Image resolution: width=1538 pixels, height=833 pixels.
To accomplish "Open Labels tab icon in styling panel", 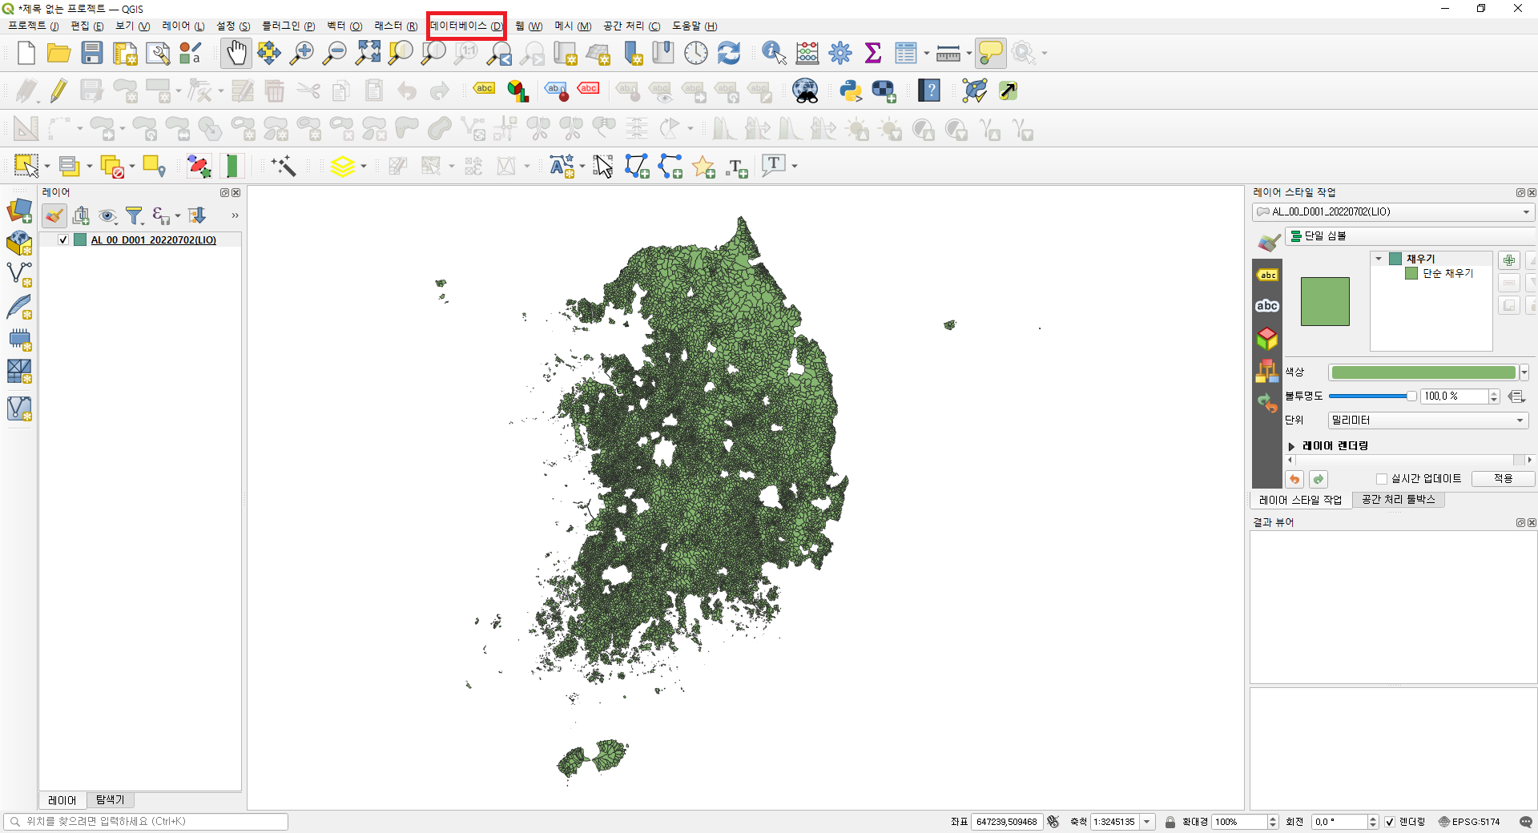I will point(1267,275).
